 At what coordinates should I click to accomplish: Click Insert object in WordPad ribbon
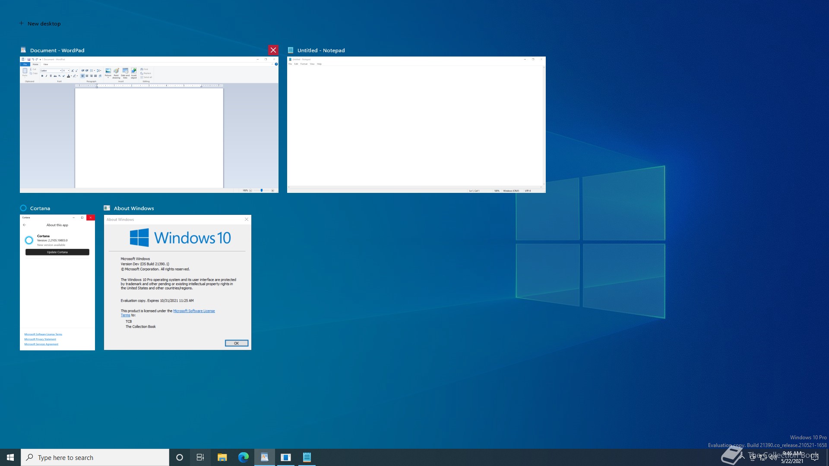[x=134, y=73]
